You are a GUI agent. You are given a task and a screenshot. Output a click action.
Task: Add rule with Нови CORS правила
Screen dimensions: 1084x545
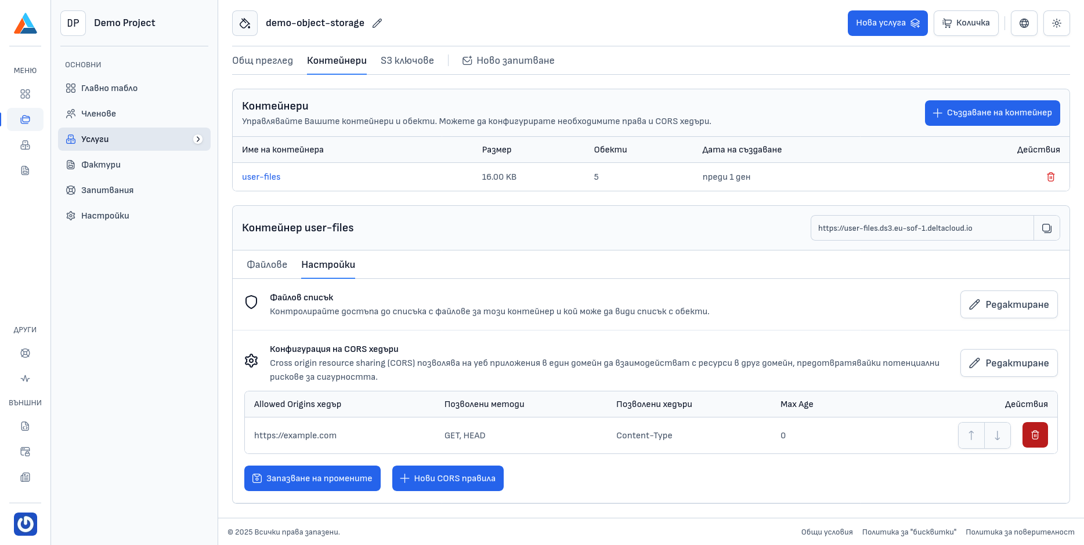(447, 478)
